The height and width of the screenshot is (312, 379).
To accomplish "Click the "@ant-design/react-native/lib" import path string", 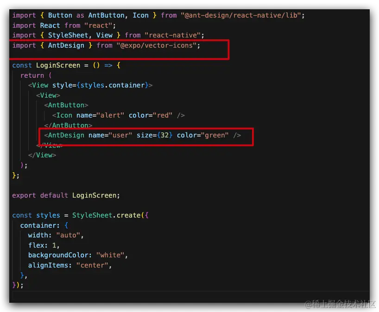I will [241, 15].
